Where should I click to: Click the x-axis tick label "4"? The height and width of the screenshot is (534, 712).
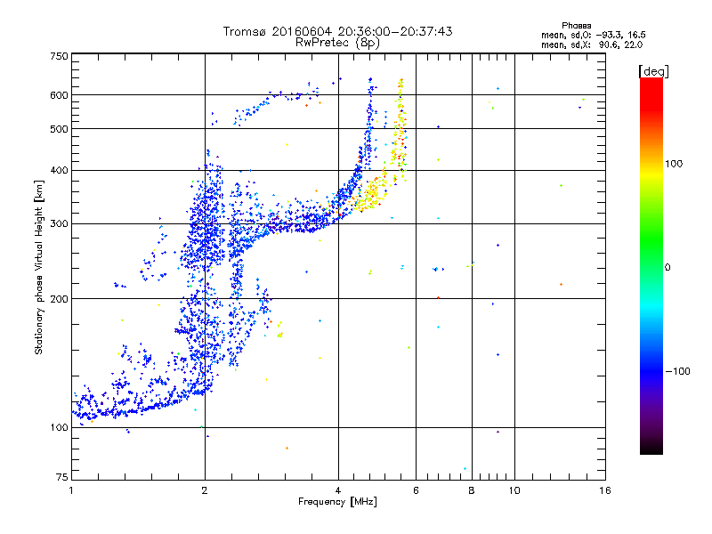pos(338,490)
